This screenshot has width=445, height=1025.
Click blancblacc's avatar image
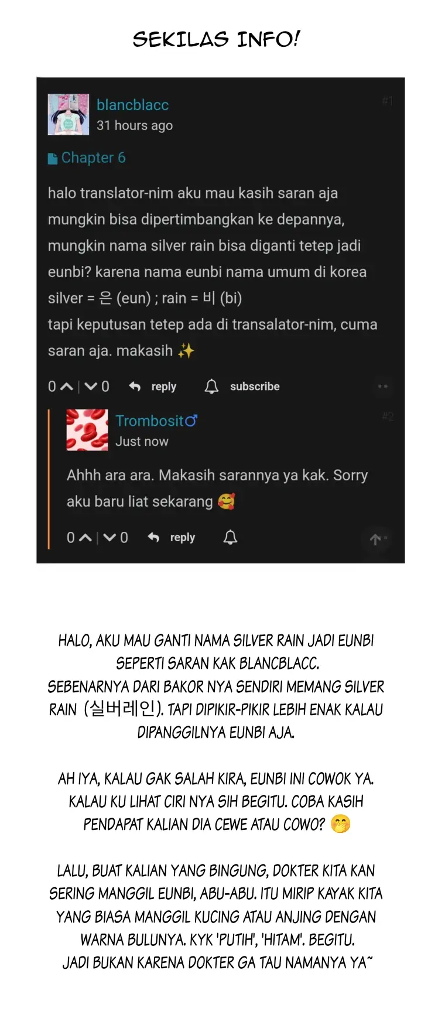(69, 114)
